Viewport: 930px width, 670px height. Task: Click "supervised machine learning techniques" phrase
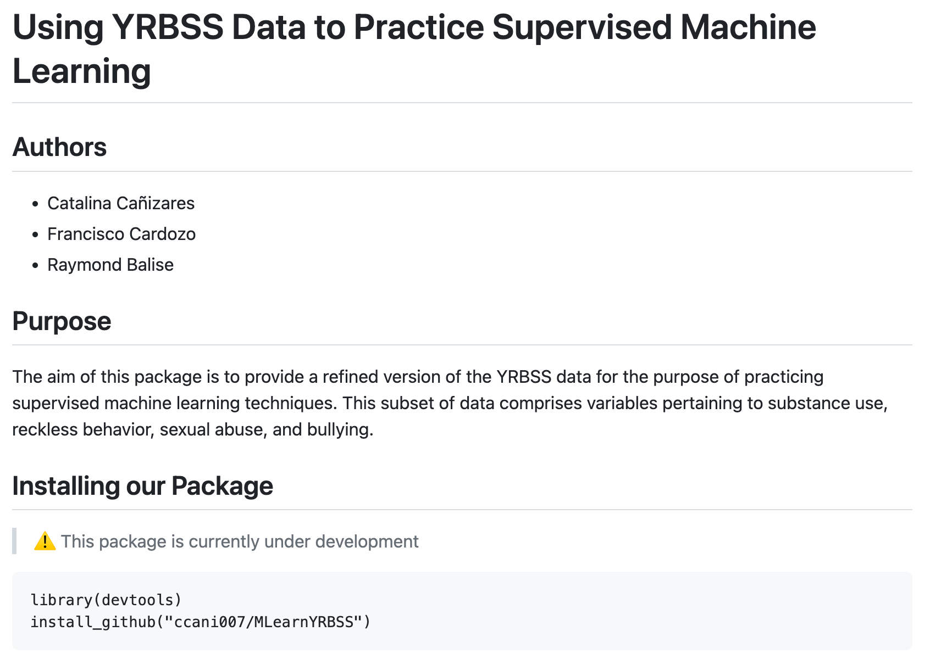tap(174, 403)
